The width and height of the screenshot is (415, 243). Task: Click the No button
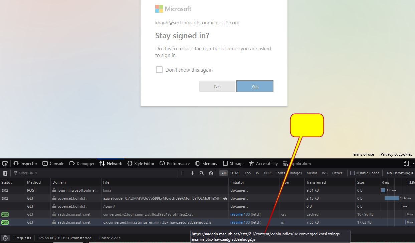tap(217, 86)
